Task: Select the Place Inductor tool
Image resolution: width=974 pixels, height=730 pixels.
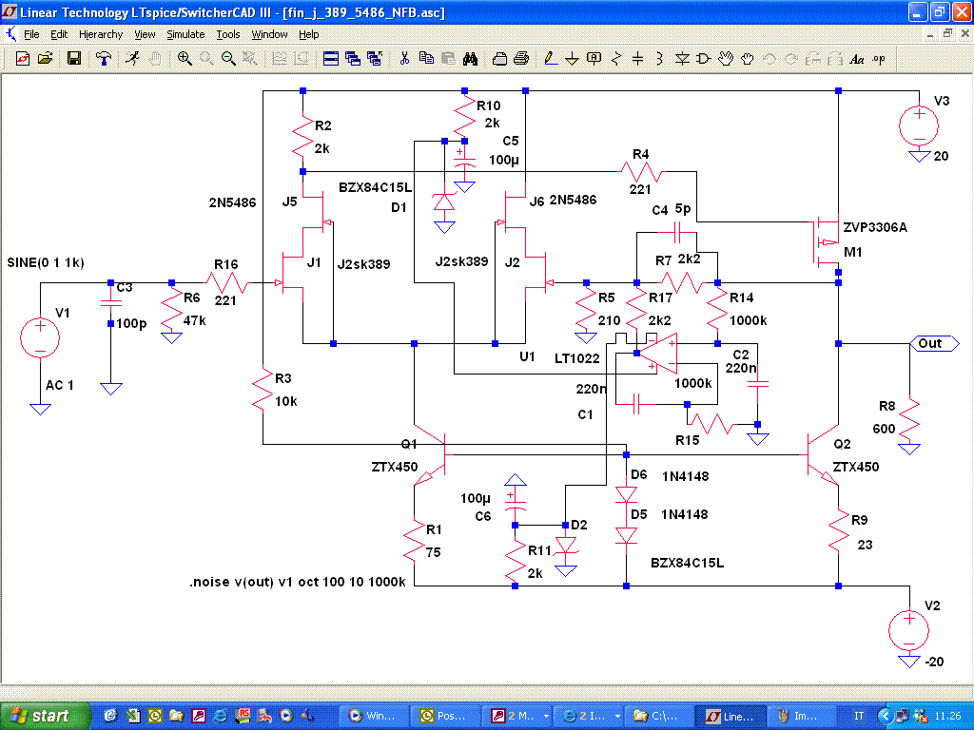Action: [660, 58]
